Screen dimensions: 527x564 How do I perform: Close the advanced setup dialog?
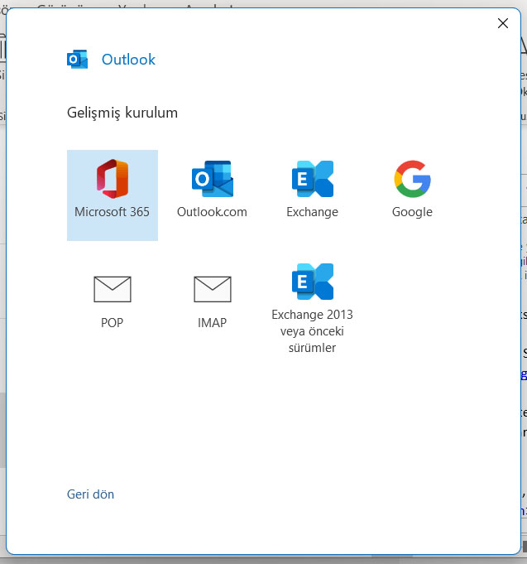502,23
